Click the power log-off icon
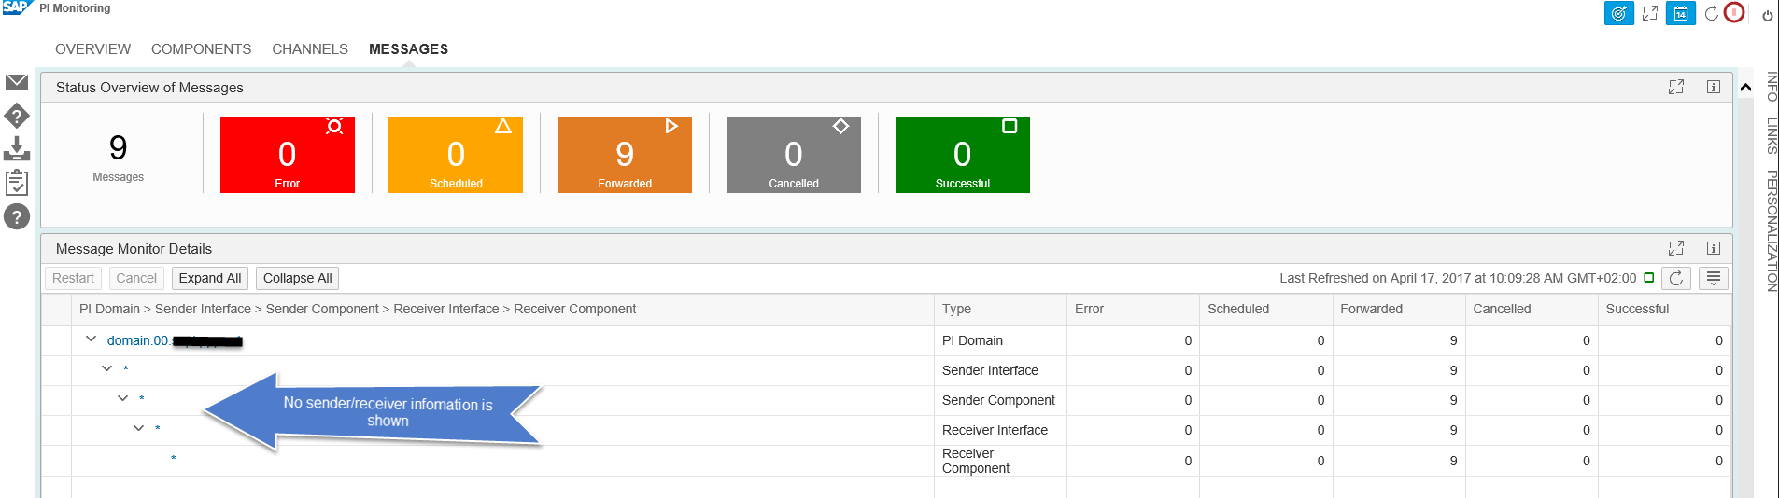This screenshot has width=1779, height=498. (1767, 16)
